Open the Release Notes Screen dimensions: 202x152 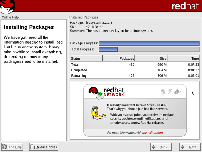click(x=44, y=147)
